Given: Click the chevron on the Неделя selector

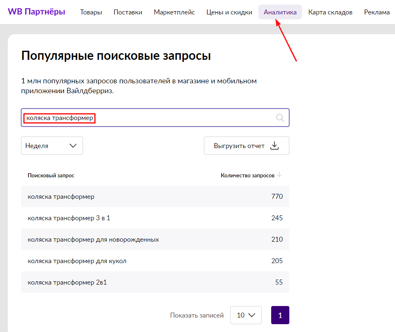Looking at the screenshot, I should coord(73,146).
